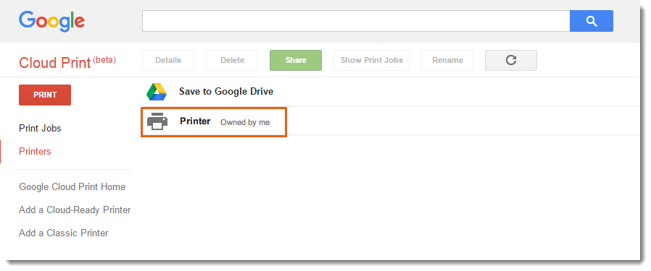Open Show Print Jobs
This screenshot has width=651, height=271.
[372, 61]
